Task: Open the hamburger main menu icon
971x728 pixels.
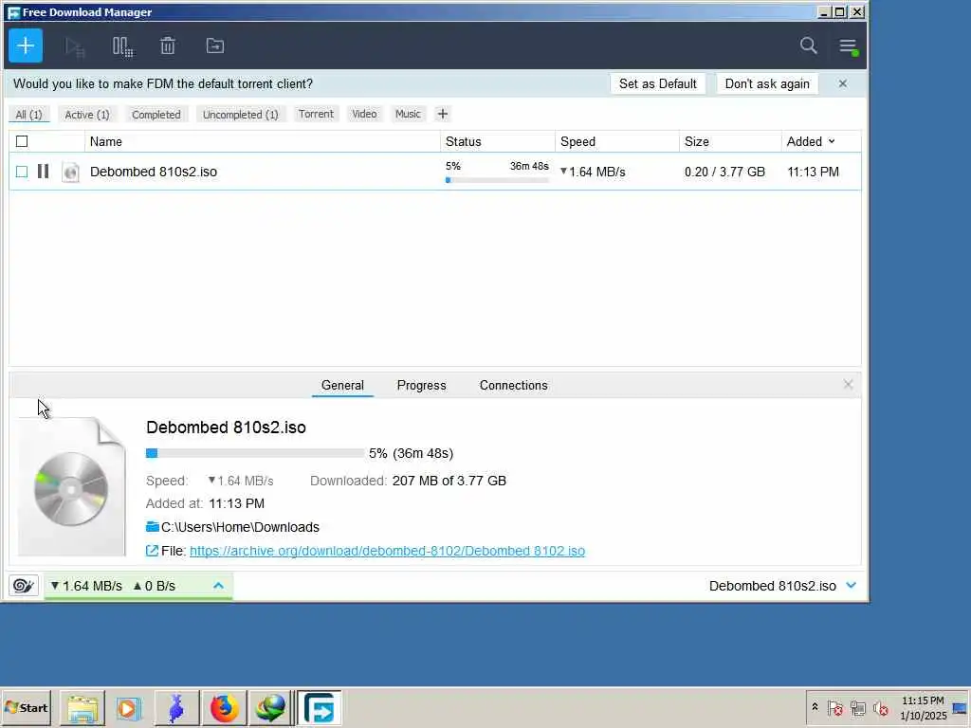Action: click(x=848, y=45)
